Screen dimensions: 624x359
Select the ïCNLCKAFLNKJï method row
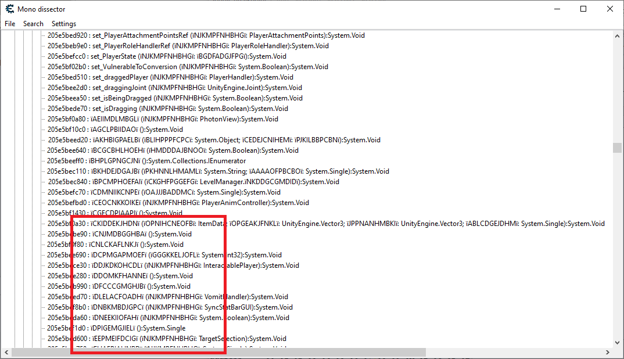tap(116, 245)
